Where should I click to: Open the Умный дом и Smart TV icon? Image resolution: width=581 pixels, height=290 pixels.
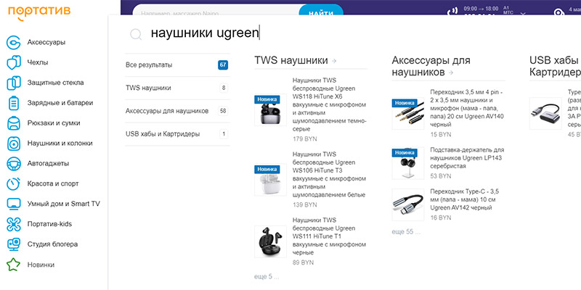(x=14, y=204)
